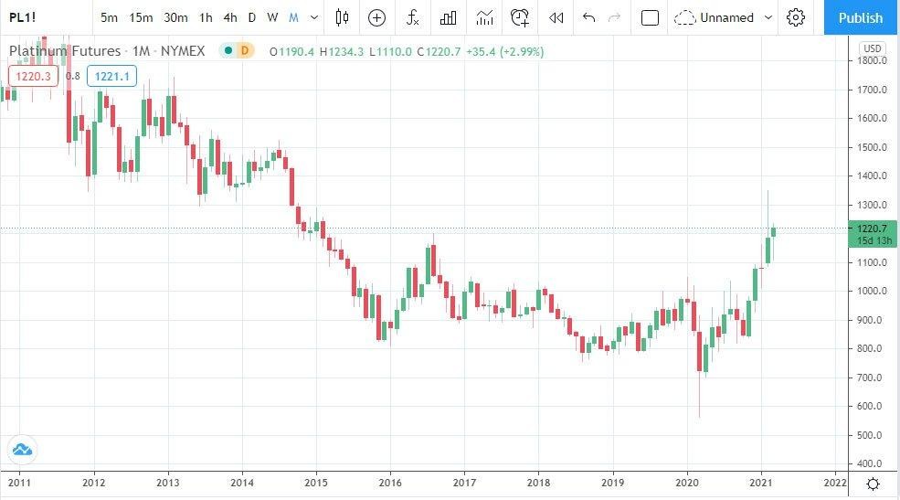
Task: Click the red 1220.3 sell price box
Action: (x=33, y=76)
